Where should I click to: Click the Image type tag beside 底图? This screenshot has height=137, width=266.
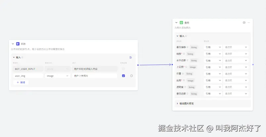190,81
